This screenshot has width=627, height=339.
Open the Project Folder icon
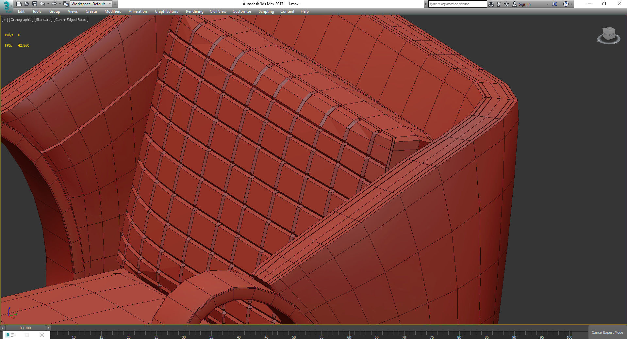pyautogui.click(x=66, y=4)
